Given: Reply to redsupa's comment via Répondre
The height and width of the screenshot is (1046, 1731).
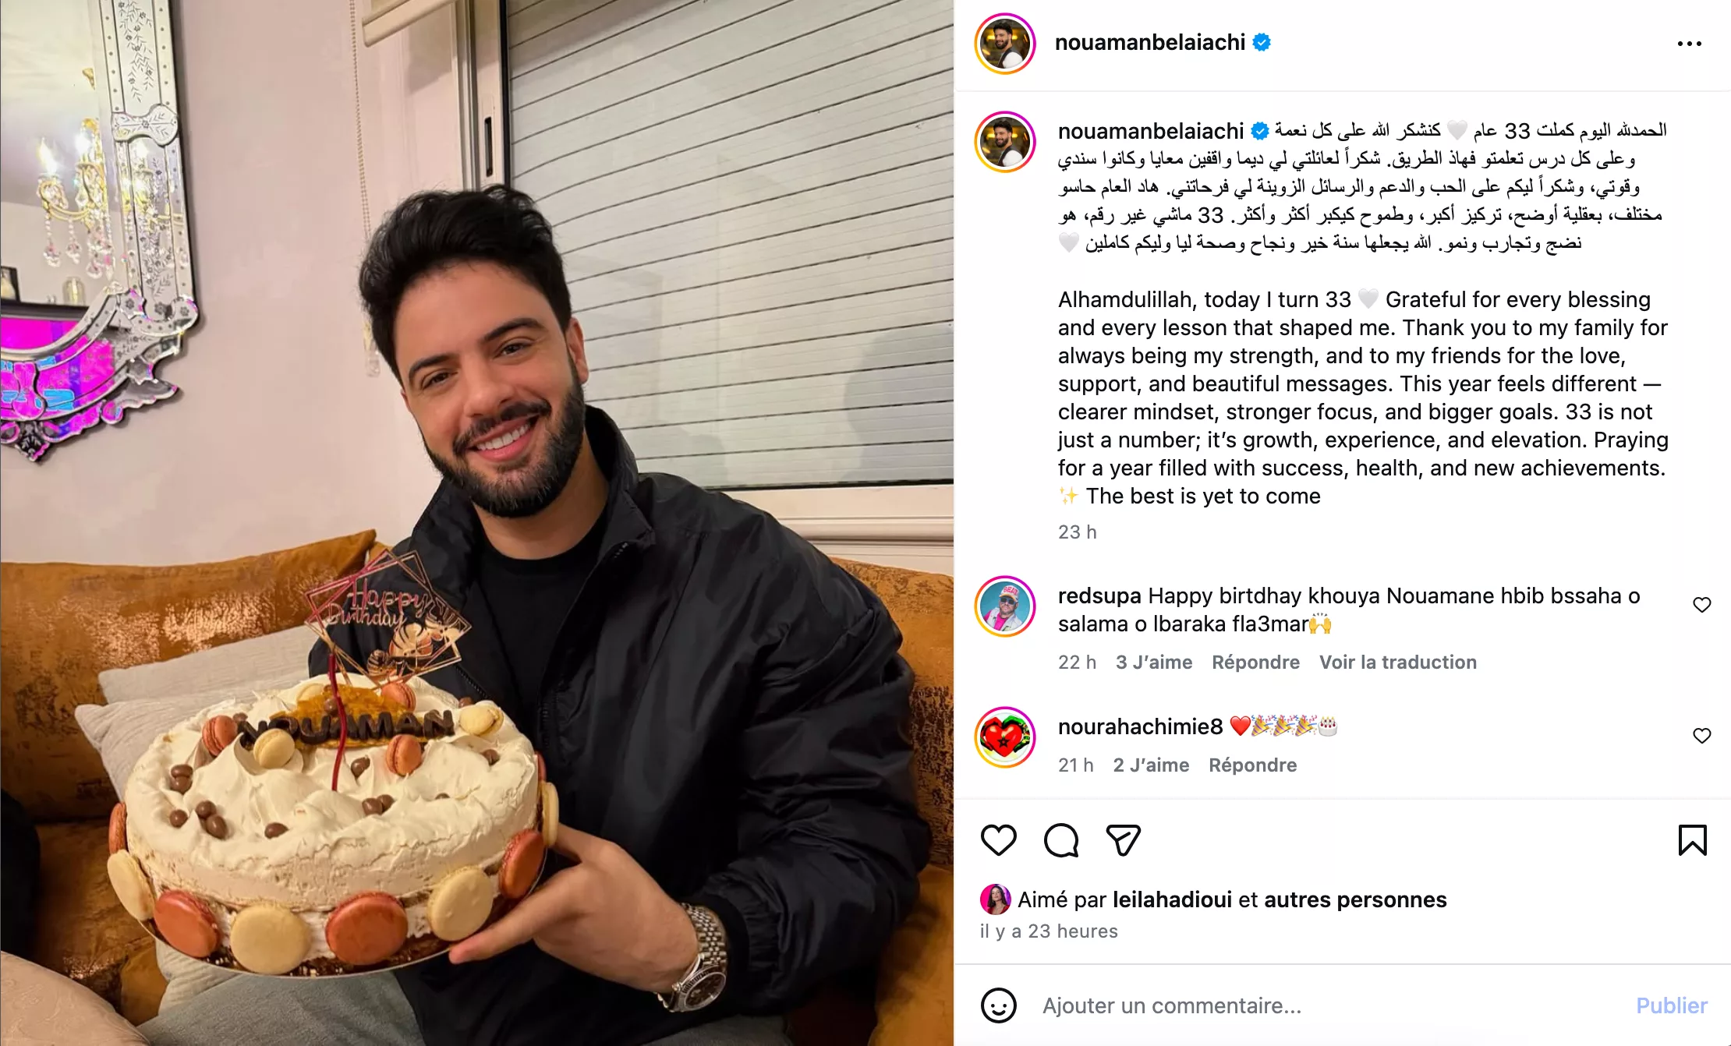Looking at the screenshot, I should pos(1255,663).
